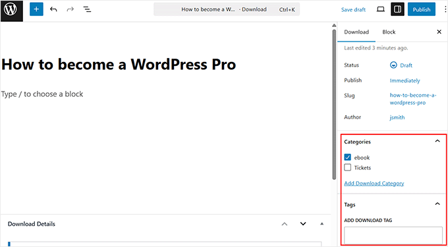Toggle the settings sidebar icon

coord(398,9)
